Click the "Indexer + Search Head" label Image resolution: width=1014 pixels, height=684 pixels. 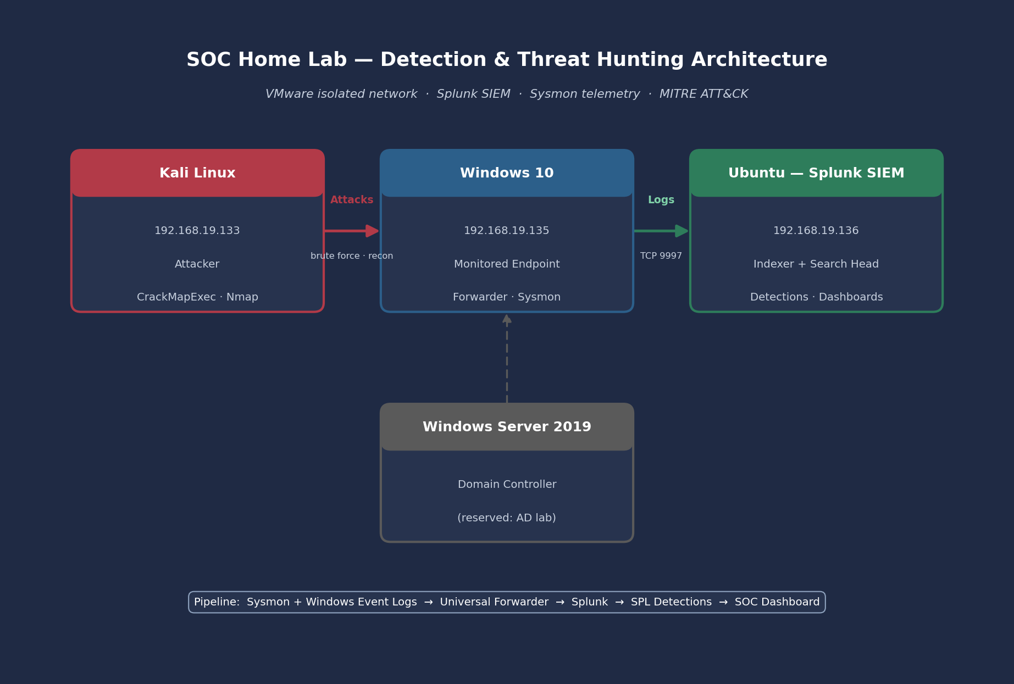(816, 264)
